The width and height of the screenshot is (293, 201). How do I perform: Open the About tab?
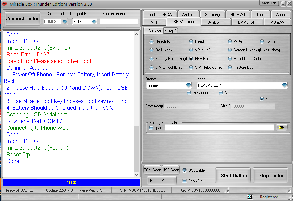pyautogui.click(x=281, y=15)
